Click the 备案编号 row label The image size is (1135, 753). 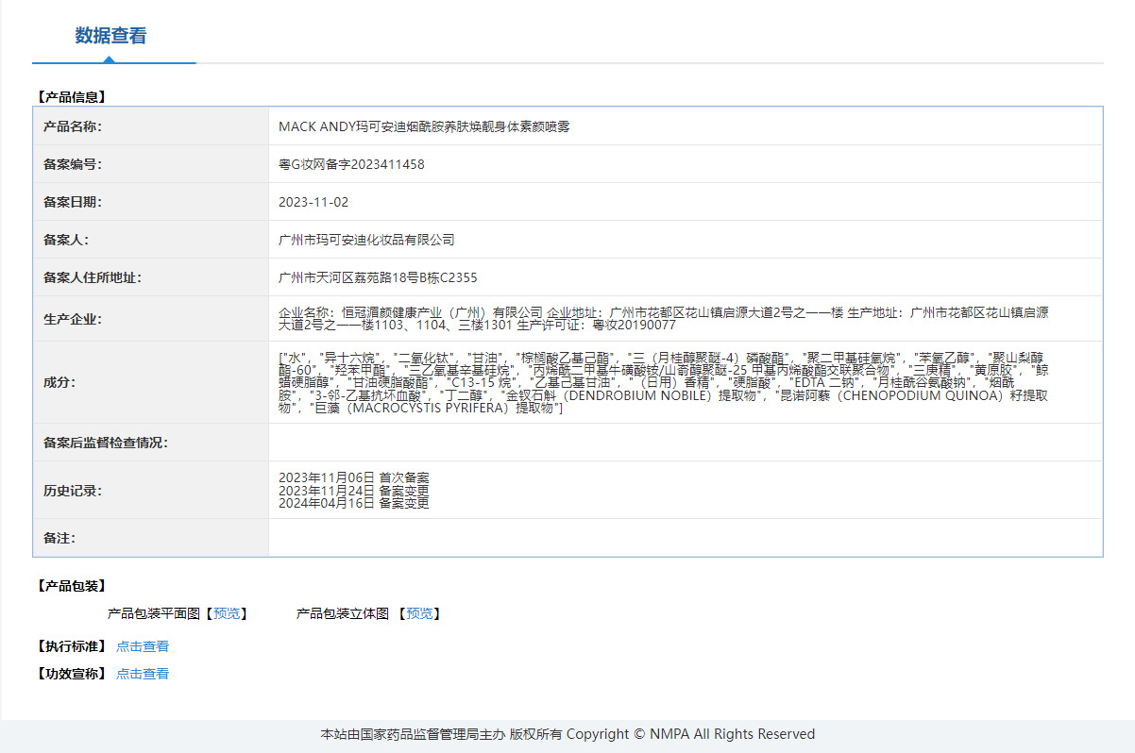pos(73,164)
